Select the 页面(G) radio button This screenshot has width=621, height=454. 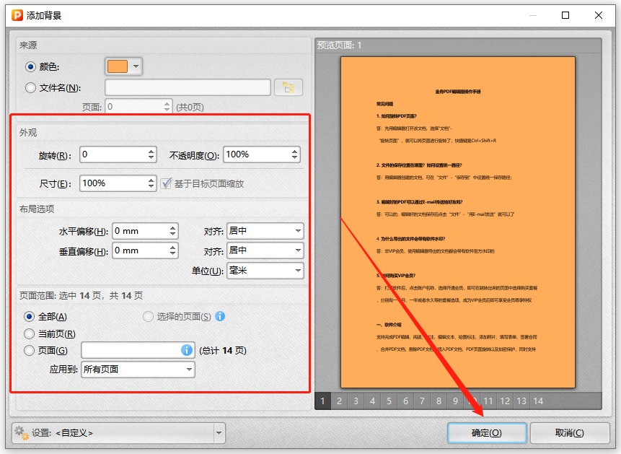29,351
